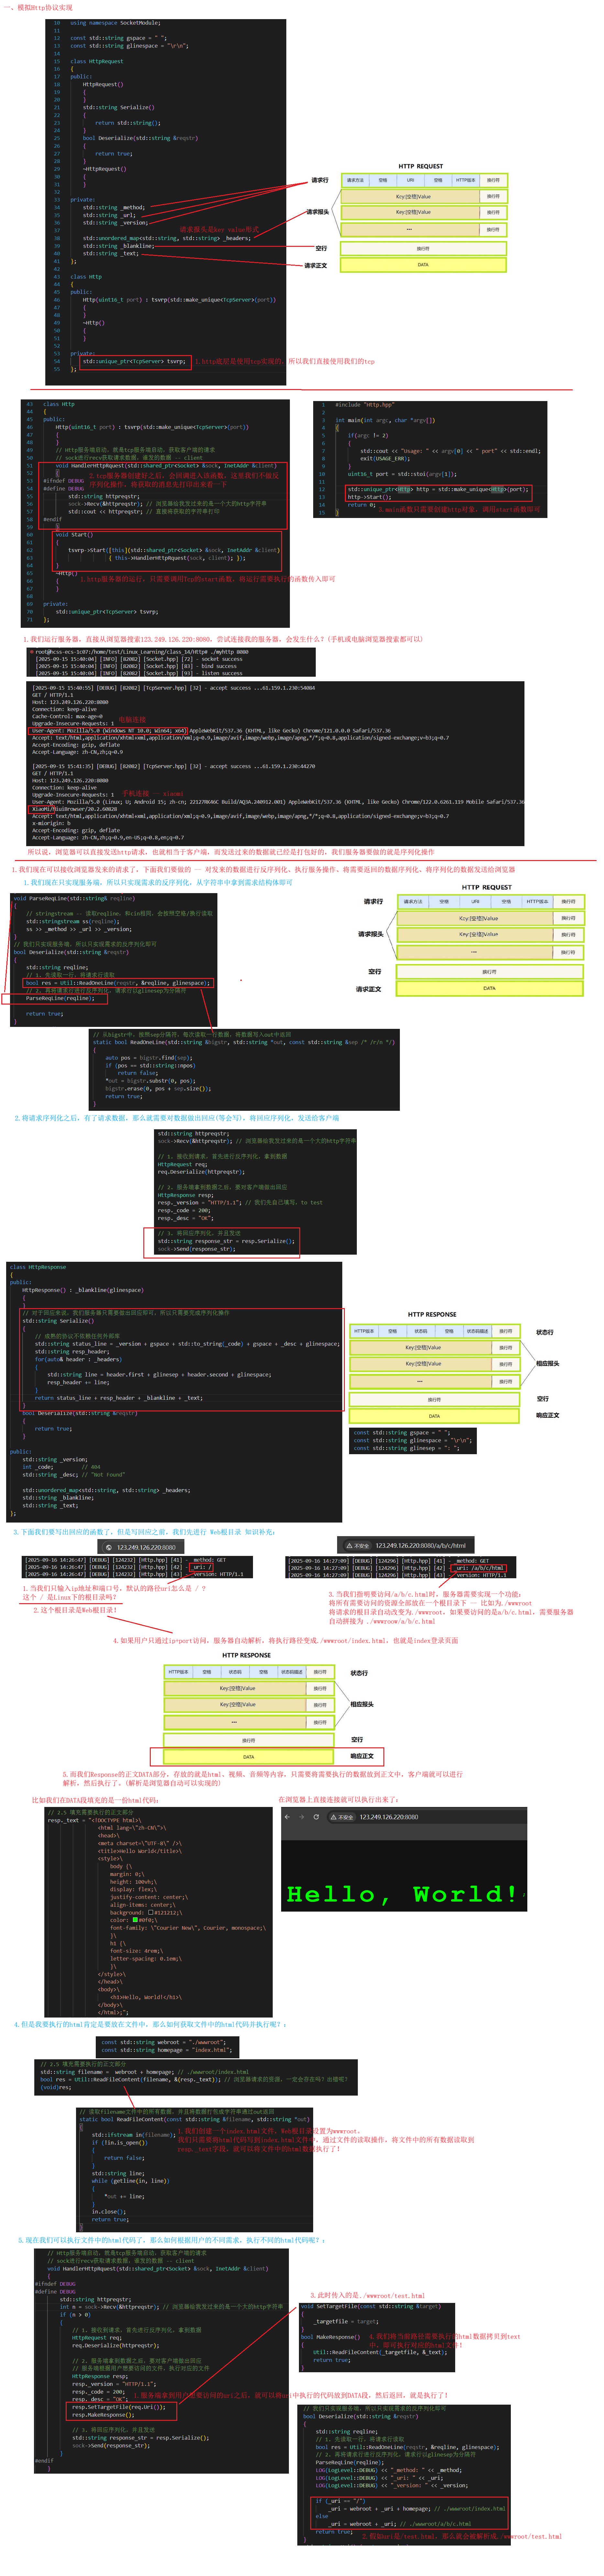Click the 'class HttpResponse' code line
This screenshot has width=604, height=2576.
(38, 1267)
